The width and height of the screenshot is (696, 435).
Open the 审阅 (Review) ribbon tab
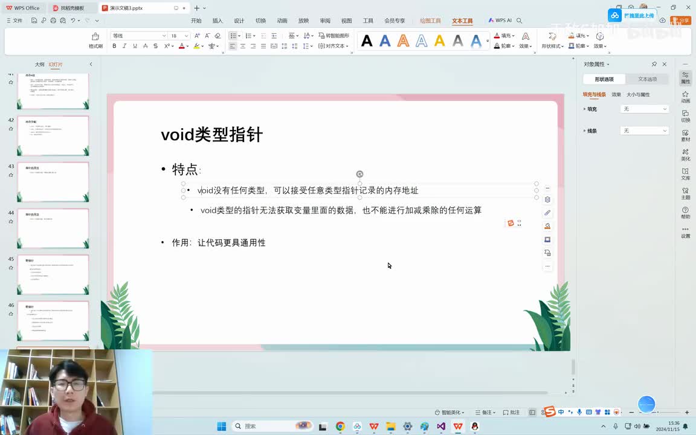coord(326,21)
